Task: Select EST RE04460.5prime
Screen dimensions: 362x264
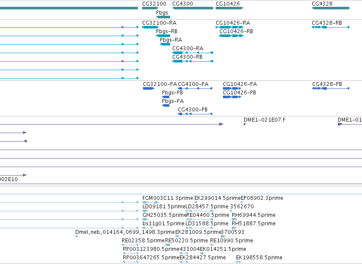Action: 208,215
